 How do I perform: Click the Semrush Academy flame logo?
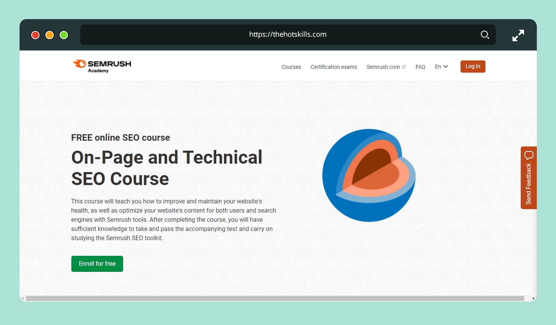(80, 64)
